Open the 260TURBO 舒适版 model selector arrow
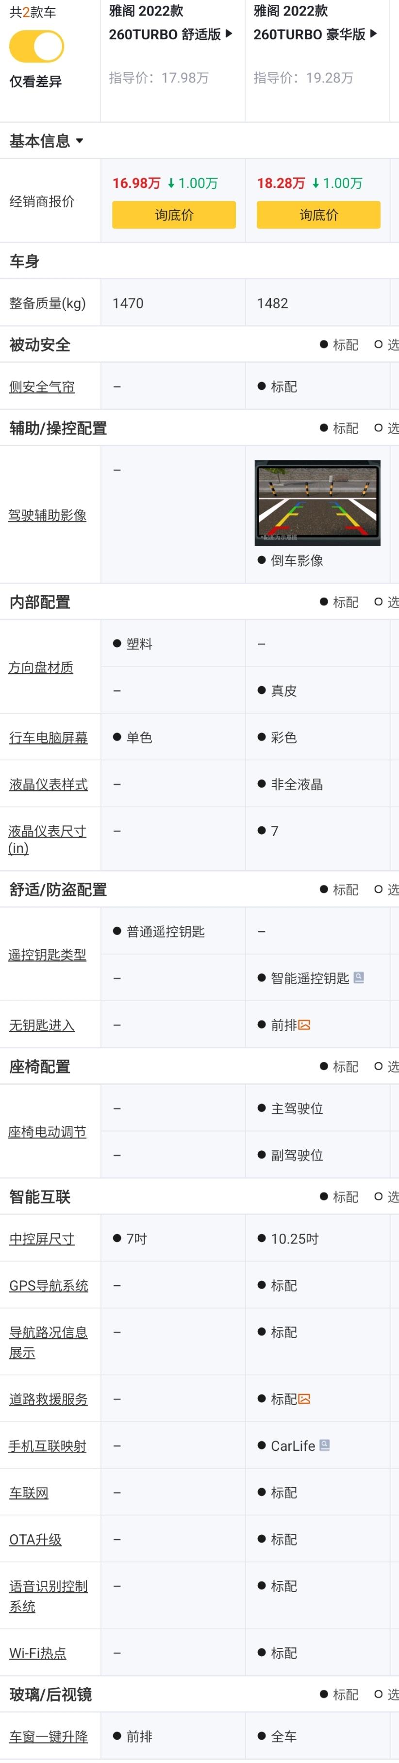Image resolution: width=399 pixels, height=1763 pixels. [229, 34]
